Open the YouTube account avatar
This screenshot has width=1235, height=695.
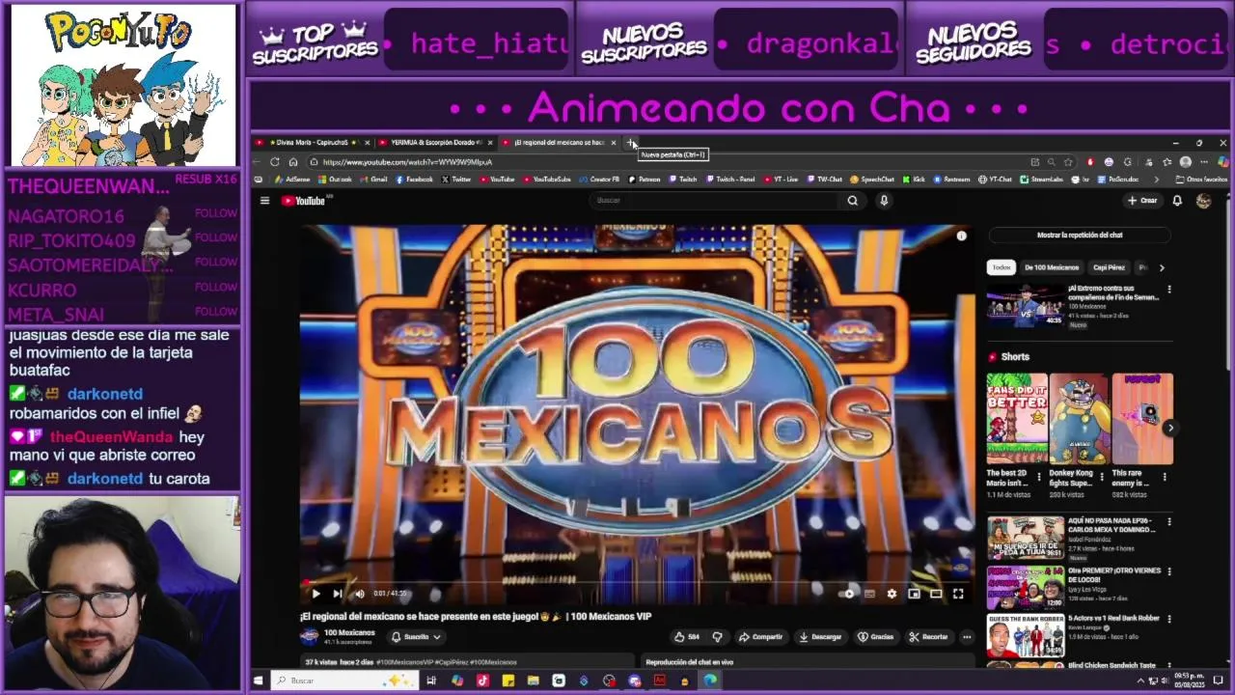tap(1203, 201)
